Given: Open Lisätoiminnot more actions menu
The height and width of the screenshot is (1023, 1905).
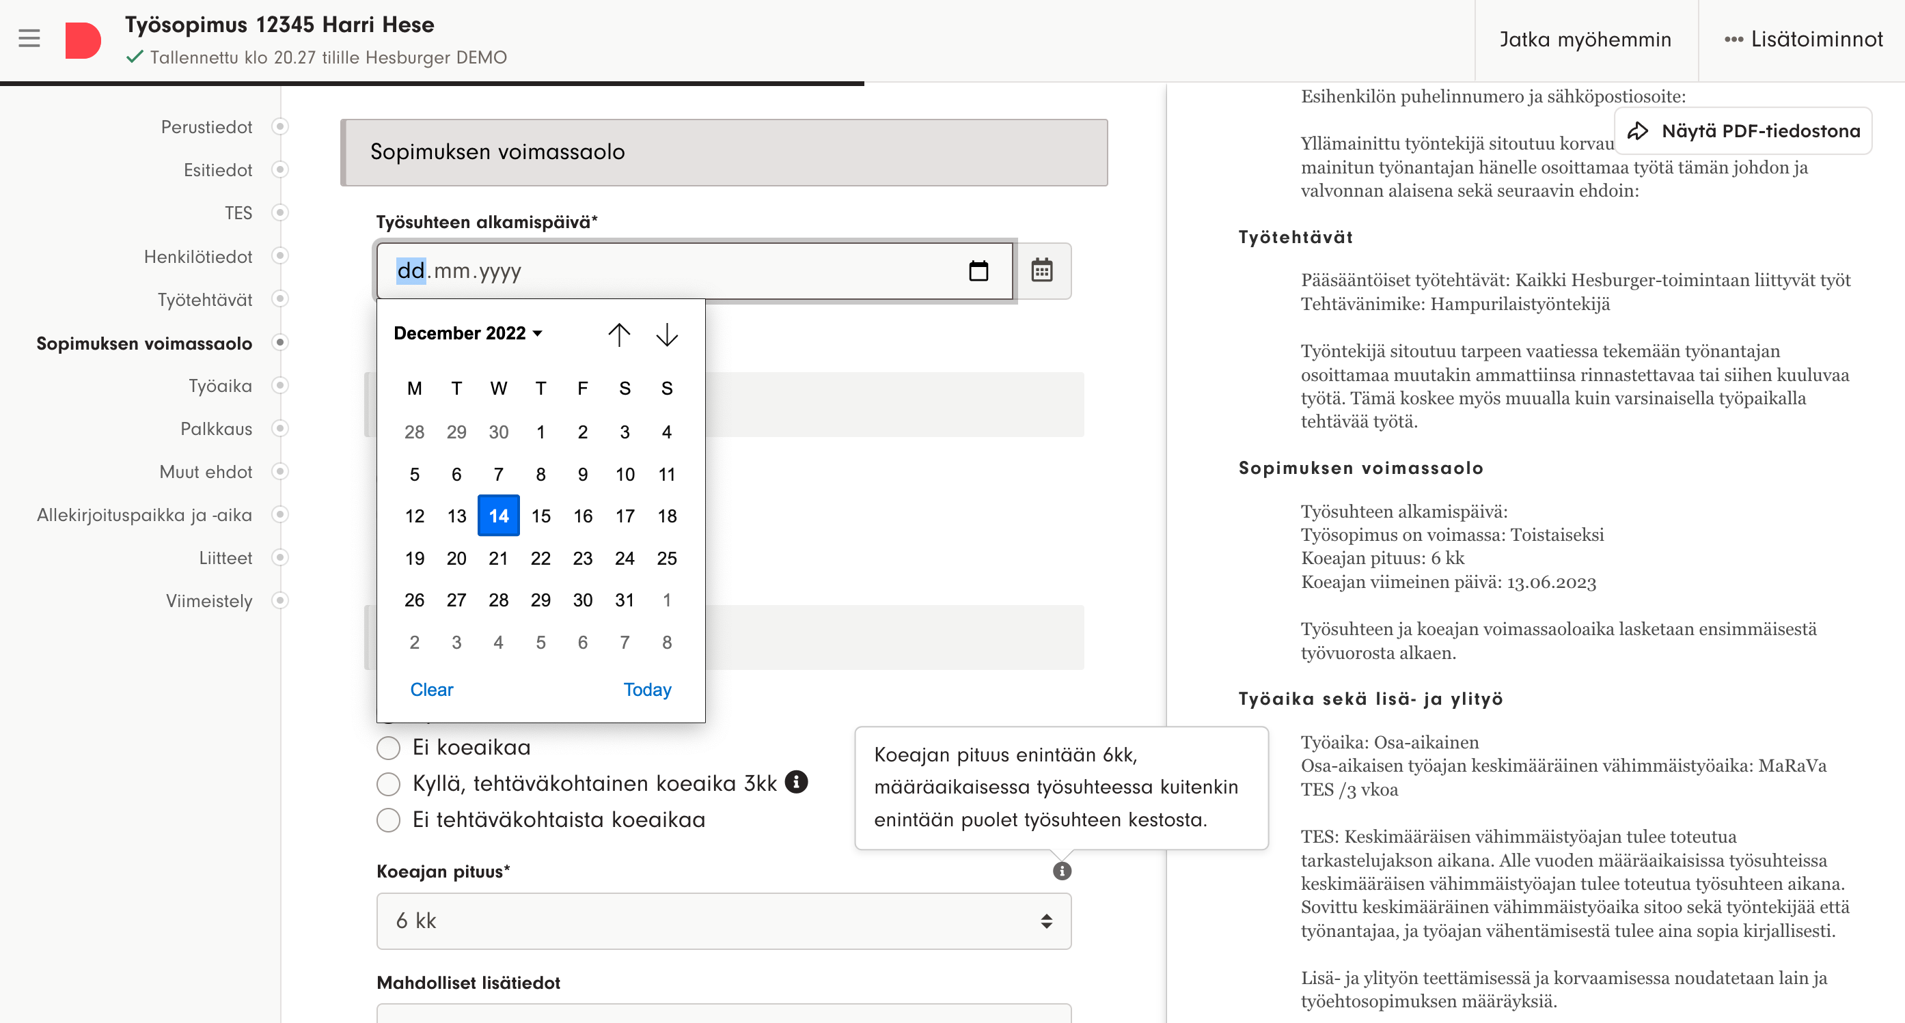Looking at the screenshot, I should pyautogui.click(x=1803, y=40).
